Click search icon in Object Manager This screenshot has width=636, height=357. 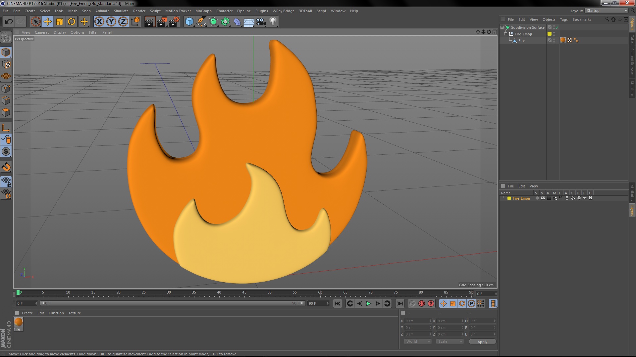(x=607, y=19)
